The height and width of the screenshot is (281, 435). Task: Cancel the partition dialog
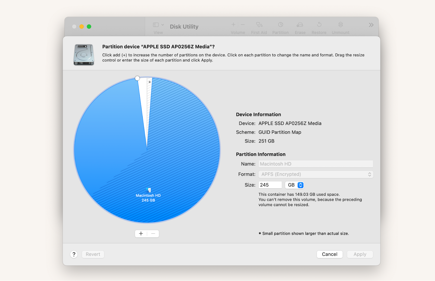pos(330,254)
